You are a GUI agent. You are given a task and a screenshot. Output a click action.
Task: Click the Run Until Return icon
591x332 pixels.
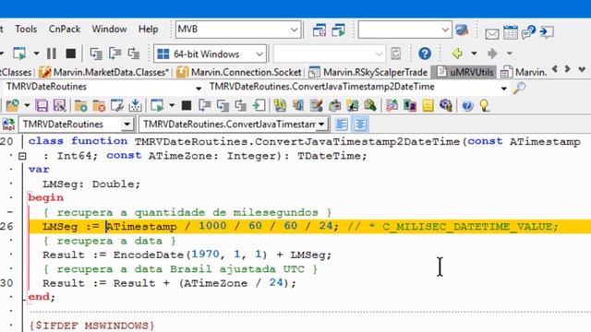point(134,53)
